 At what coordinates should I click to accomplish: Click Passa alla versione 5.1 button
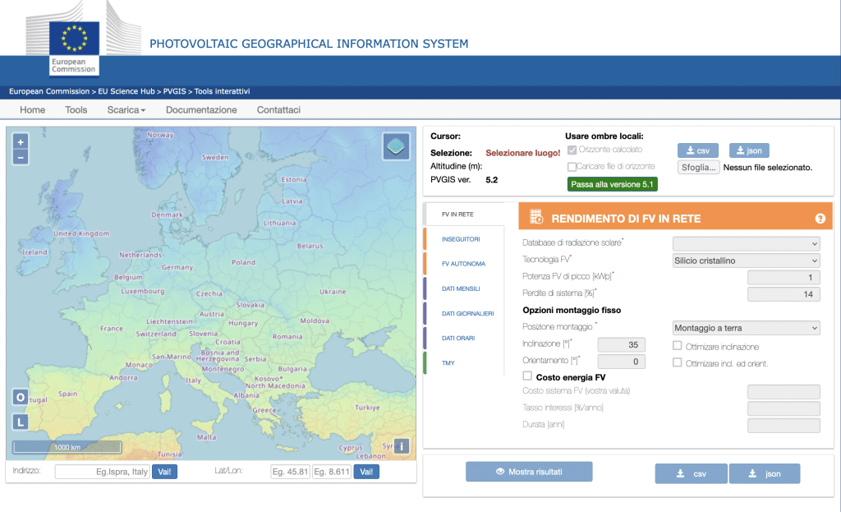coord(612,184)
